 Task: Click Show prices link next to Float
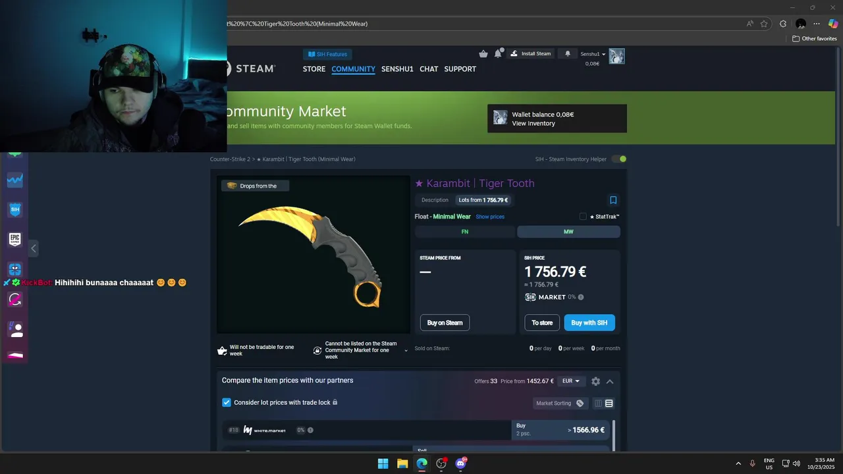[490, 217]
